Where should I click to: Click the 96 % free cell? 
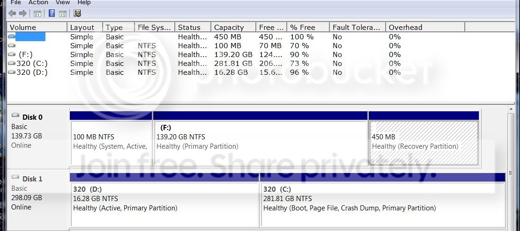pyautogui.click(x=299, y=72)
